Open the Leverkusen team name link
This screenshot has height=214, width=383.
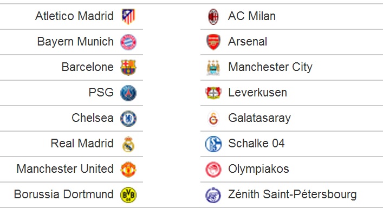257,93
